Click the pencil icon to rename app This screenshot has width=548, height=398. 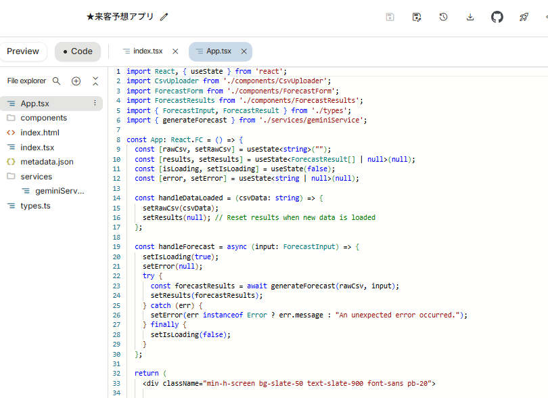(164, 17)
